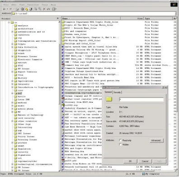Open the History toolbar icon
Screen dimensions: 179x177
coord(31,9)
